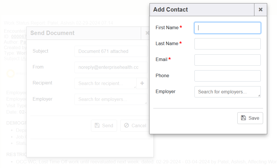Open the Recipient search dropdown
Viewport: 277px width, 168px height.
point(105,83)
